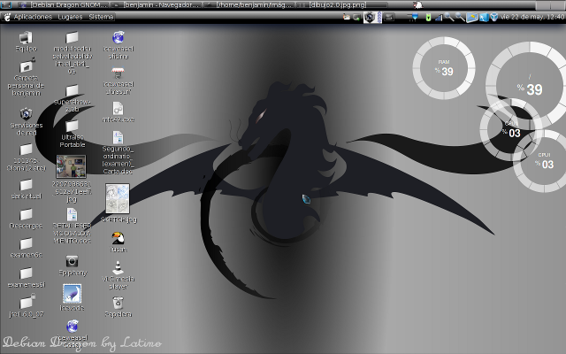This screenshot has height=354, width=566.
Task: Open the Equipo computer icon
Action: tap(26, 38)
